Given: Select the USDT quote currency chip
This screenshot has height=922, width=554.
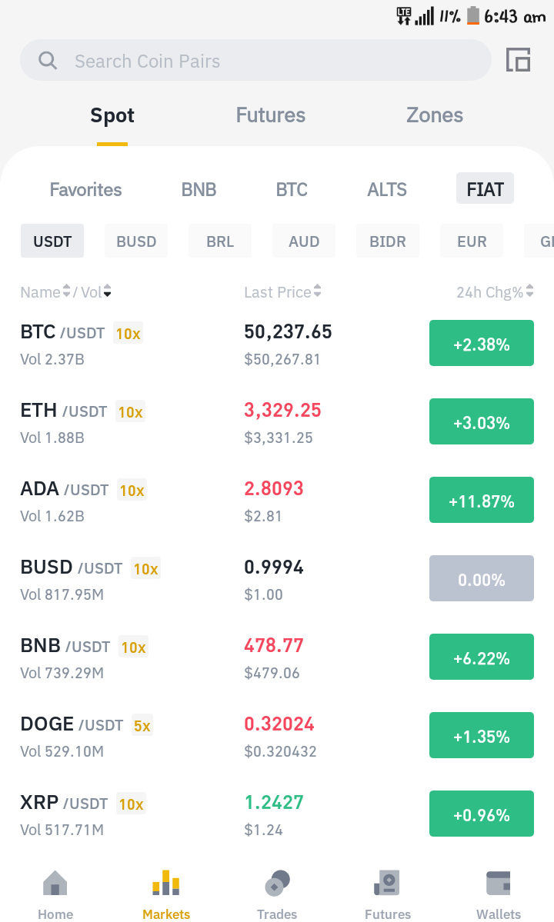Looking at the screenshot, I should click(52, 241).
